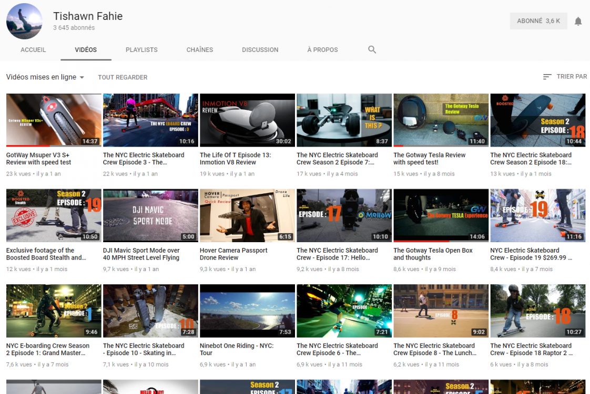Open the Ninebot One Riding thumbnail
The image size is (590, 394).
point(247,311)
